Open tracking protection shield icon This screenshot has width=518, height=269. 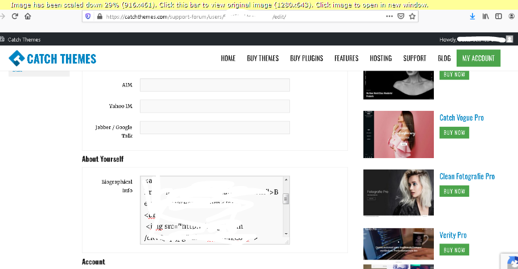88,16
